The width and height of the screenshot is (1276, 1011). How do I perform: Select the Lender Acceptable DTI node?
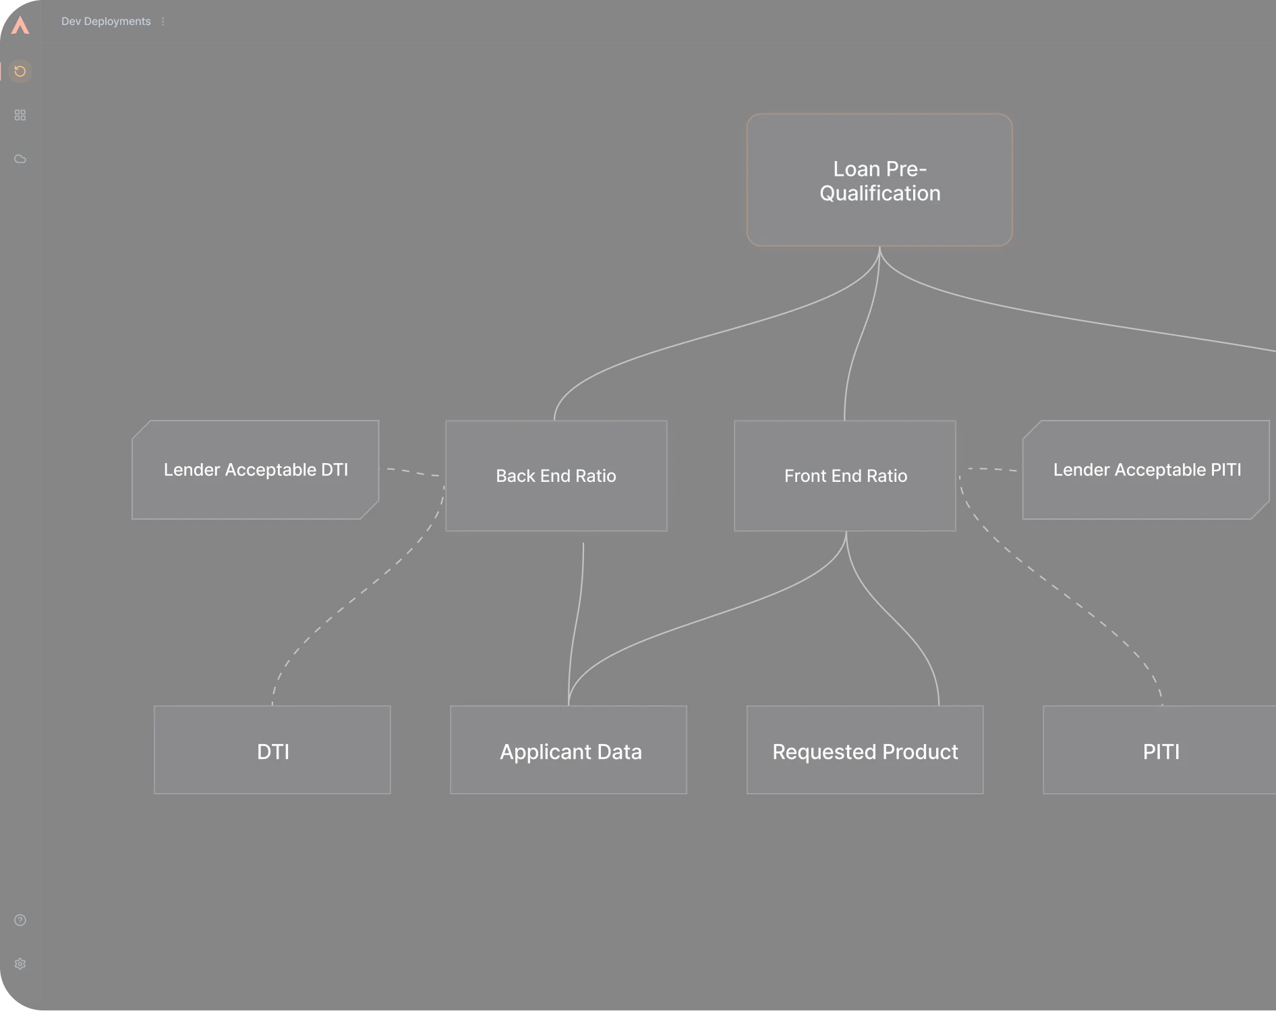point(256,470)
